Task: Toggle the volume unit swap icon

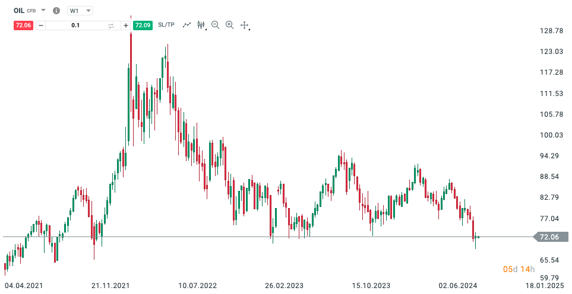Action: (x=110, y=25)
